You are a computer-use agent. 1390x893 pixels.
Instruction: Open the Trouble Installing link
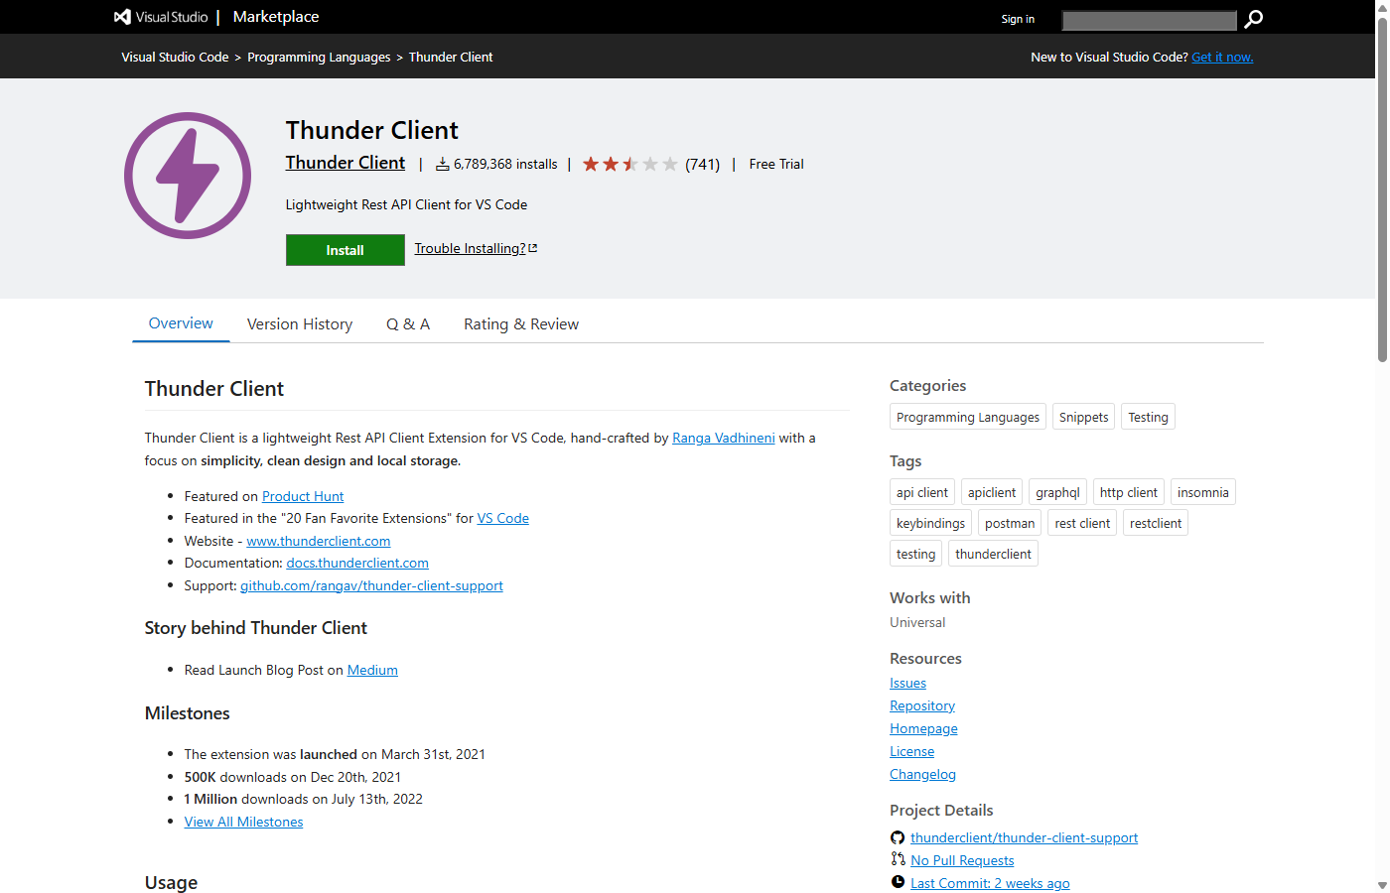(476, 248)
